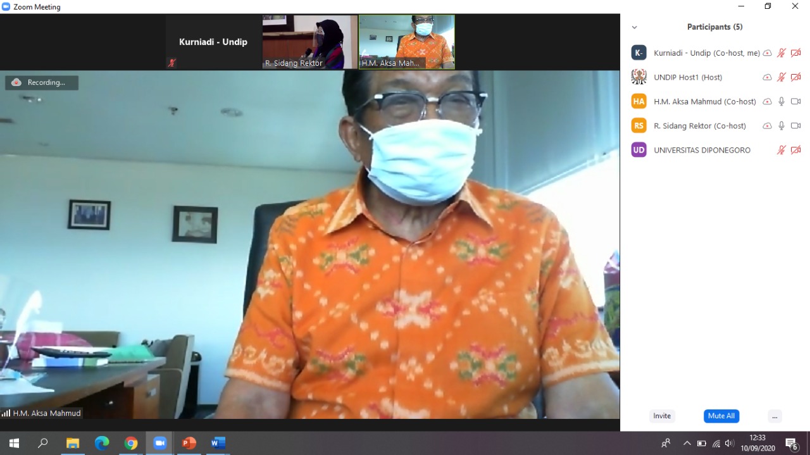
Task: Click Kurniadi - Undip (Co-host, me) name
Action: click(x=707, y=53)
